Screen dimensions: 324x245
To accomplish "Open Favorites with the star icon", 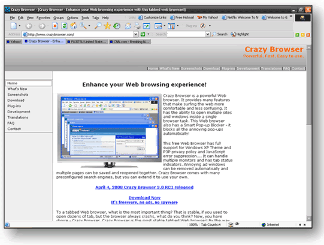I will 107,26.
